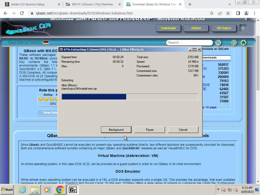
Task: Open File Explorer from taskbar
Action: (35, 190)
